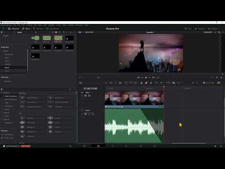This screenshot has height=169, width=225.
Task: Open the DaVinci Resolve menu
Action: pyautogui.click(x=6, y=25)
